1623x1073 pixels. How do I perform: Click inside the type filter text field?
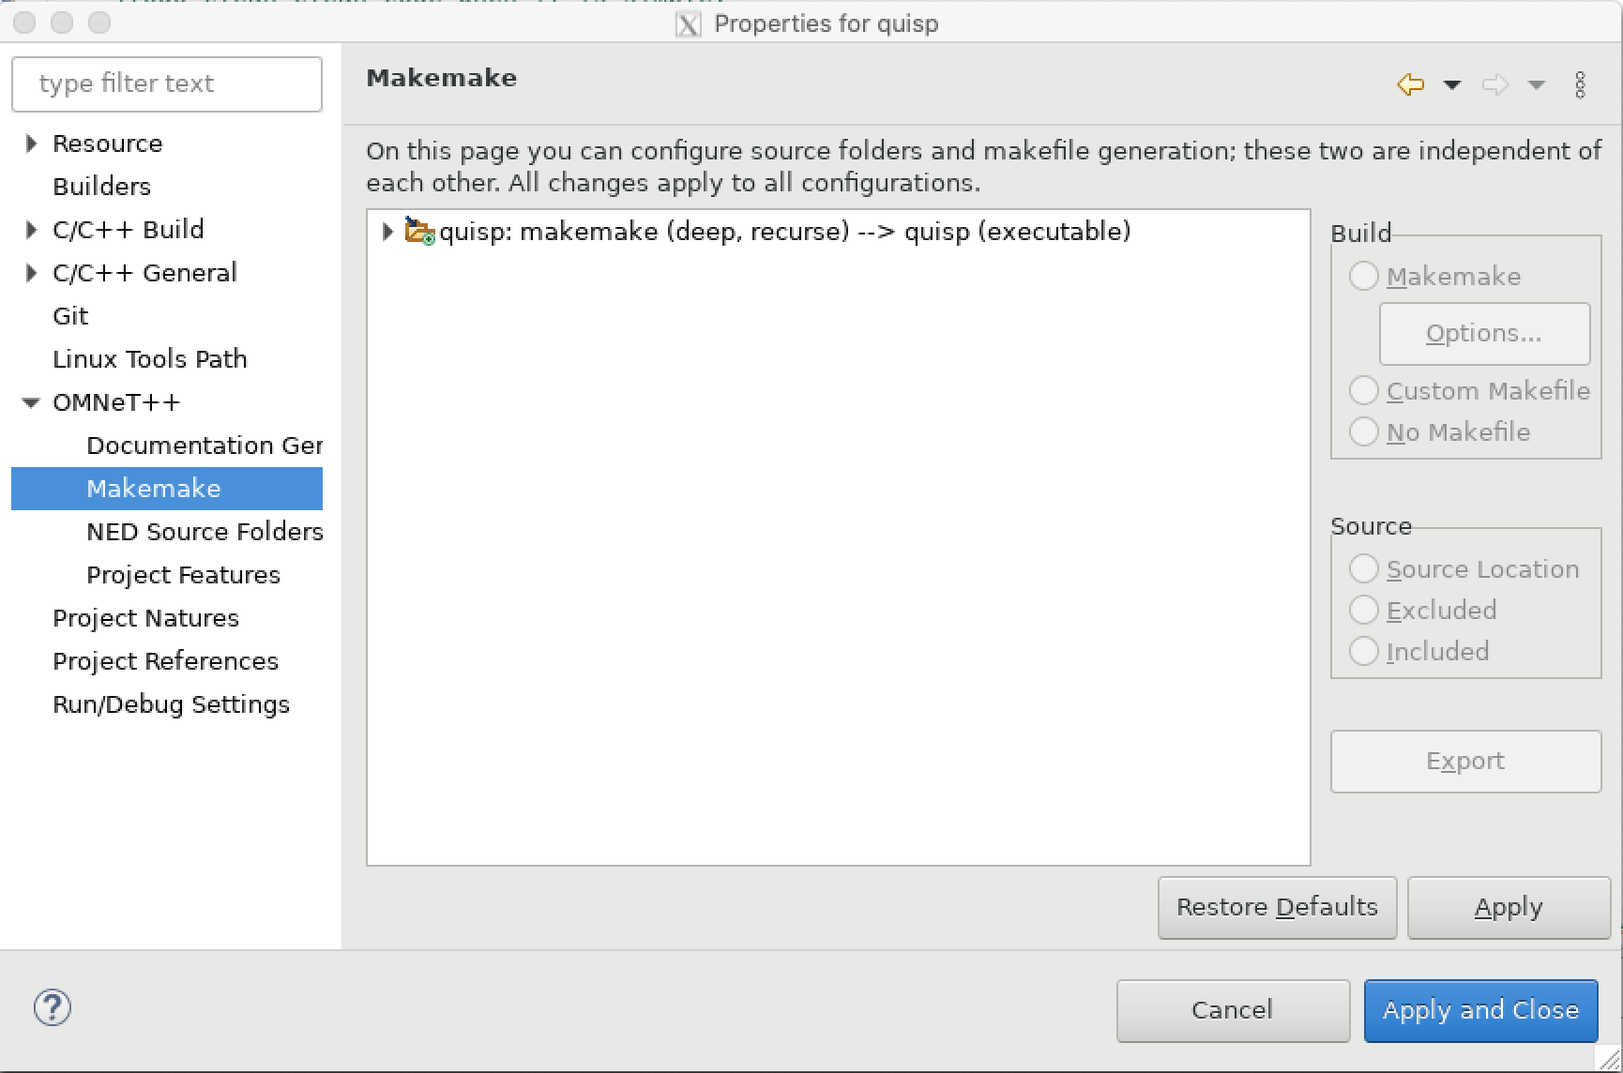(167, 83)
